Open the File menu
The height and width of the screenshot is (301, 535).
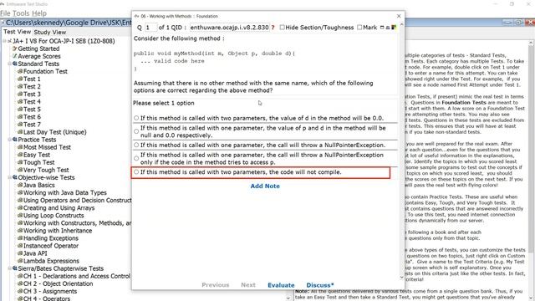[5, 13]
